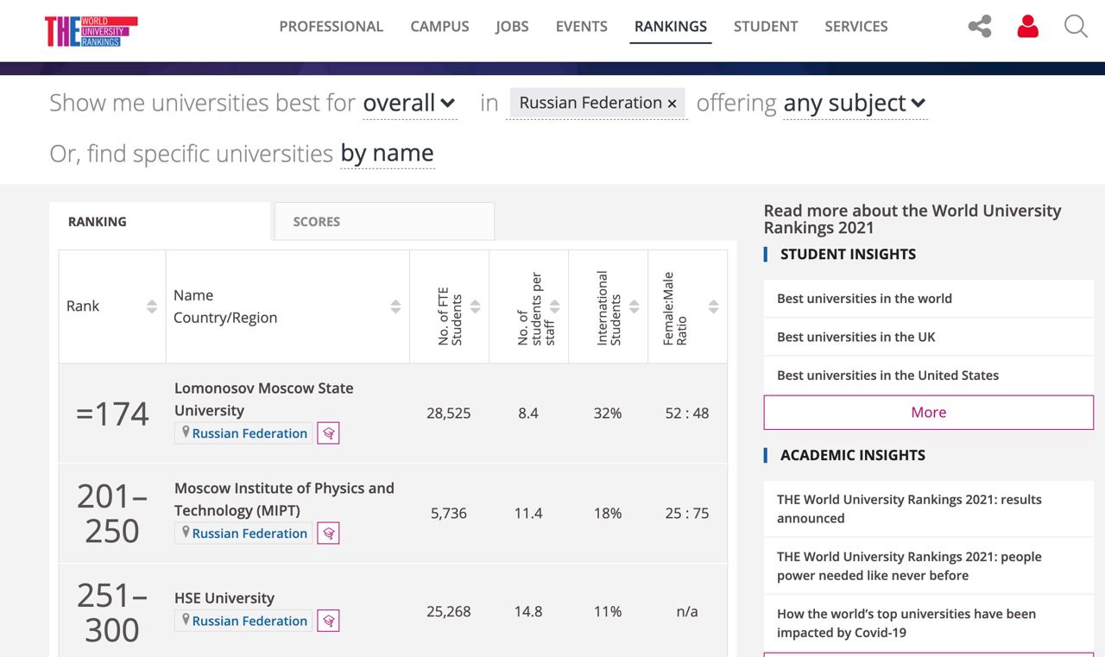Open Moscow Institute of Physics and Technology link

(x=284, y=499)
